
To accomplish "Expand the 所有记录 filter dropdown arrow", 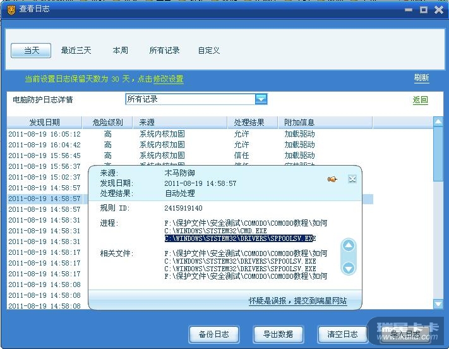I will (x=261, y=99).
